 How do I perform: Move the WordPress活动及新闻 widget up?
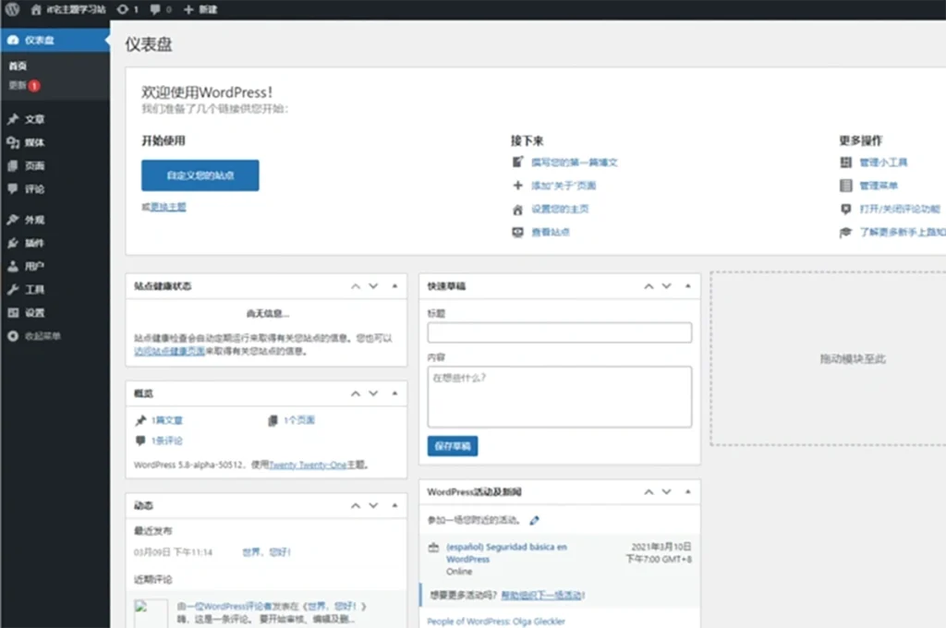pyautogui.click(x=649, y=491)
